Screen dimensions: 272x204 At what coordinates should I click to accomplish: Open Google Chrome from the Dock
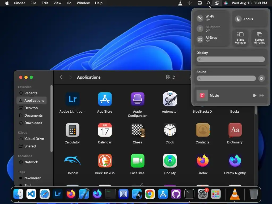point(150,194)
